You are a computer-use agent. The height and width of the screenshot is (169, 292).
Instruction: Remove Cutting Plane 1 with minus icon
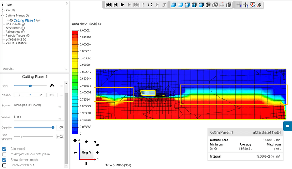point(38,20)
